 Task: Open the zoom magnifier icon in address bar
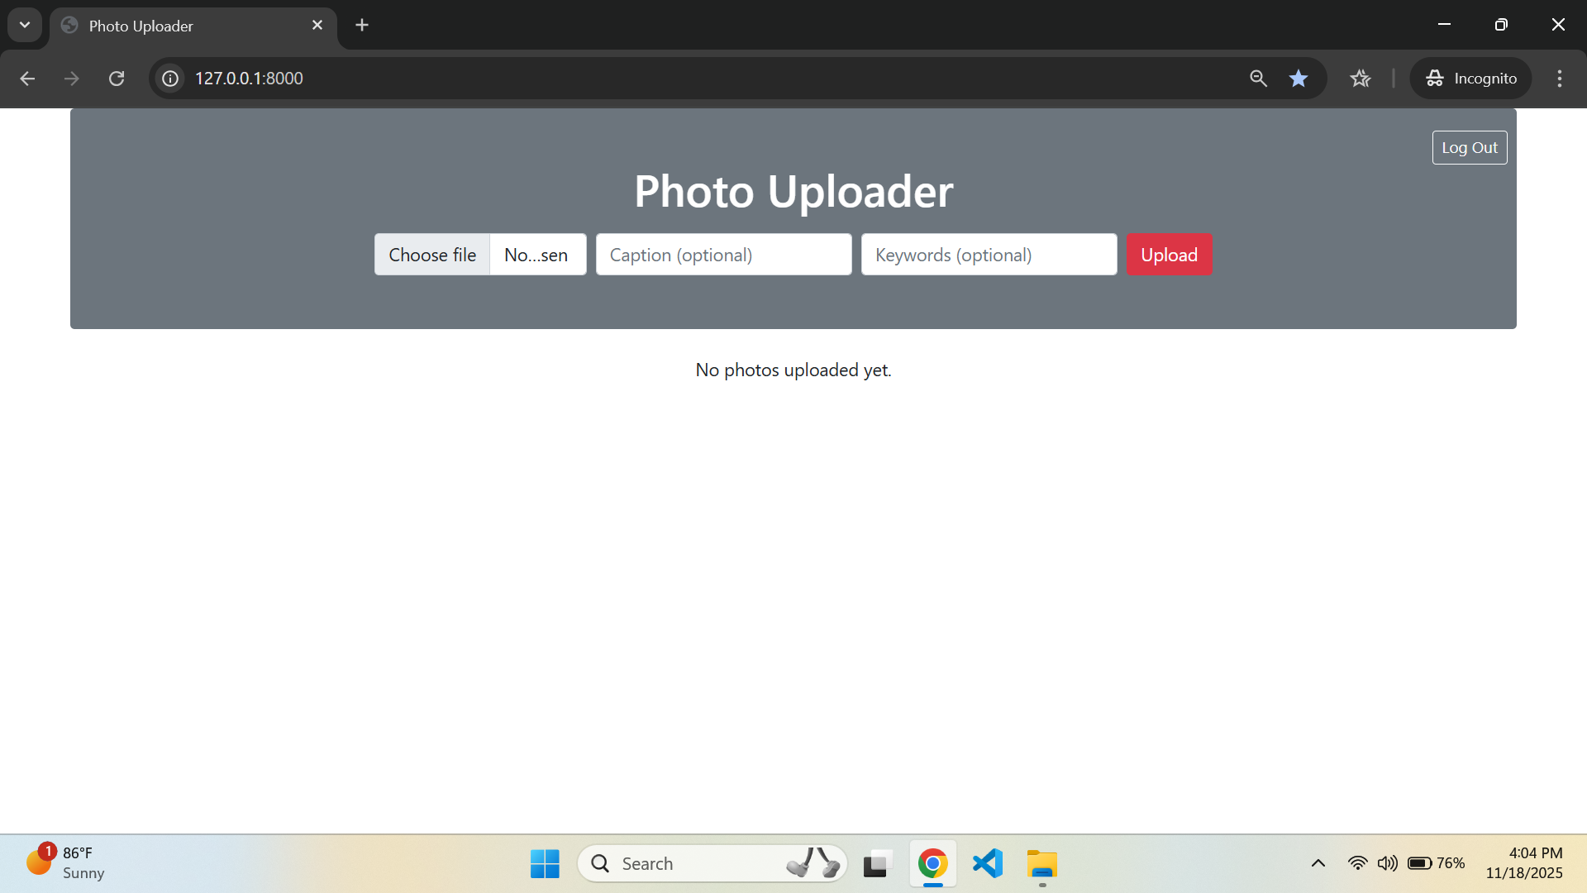coord(1258,79)
